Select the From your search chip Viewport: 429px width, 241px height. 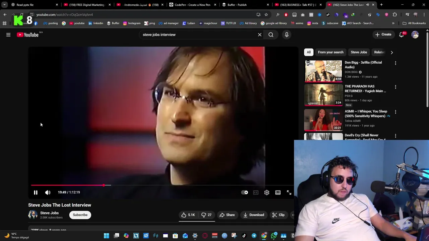(330, 52)
